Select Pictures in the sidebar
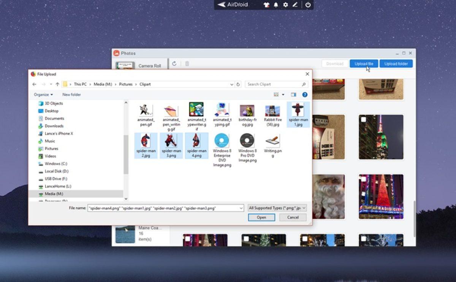Screen dimensions: 456x282 coord(51,148)
